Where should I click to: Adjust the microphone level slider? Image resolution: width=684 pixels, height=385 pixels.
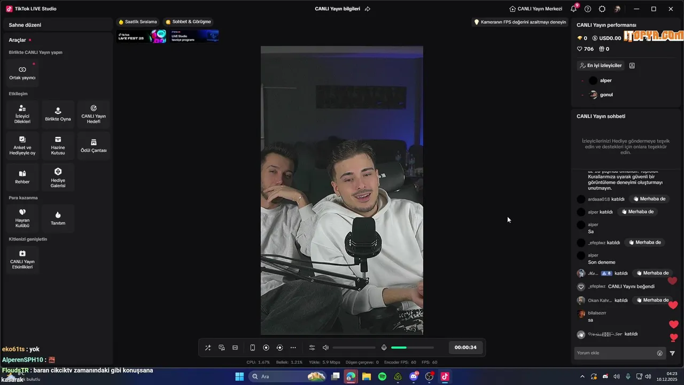[x=413, y=348]
